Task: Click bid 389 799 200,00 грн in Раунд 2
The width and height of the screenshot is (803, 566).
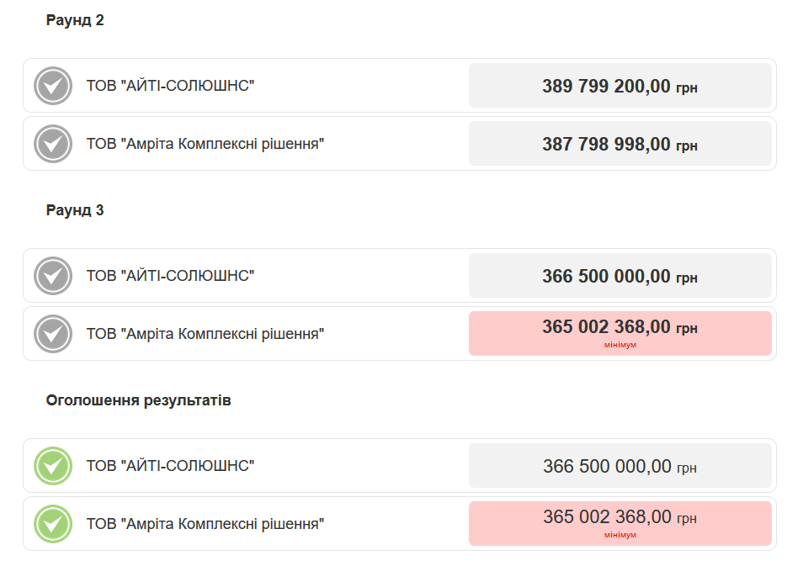Action: tap(620, 86)
